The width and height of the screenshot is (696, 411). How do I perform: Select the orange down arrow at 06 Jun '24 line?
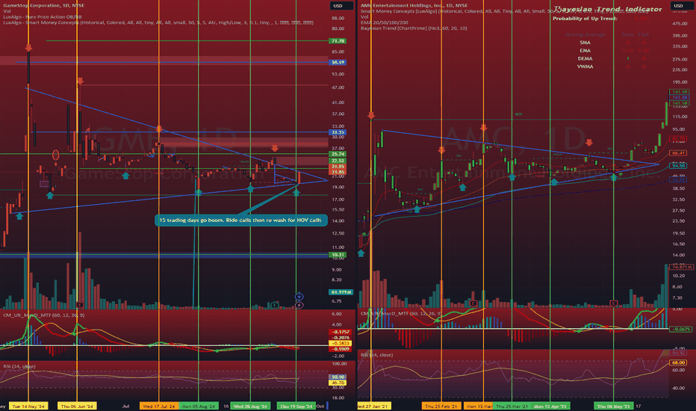80,81
